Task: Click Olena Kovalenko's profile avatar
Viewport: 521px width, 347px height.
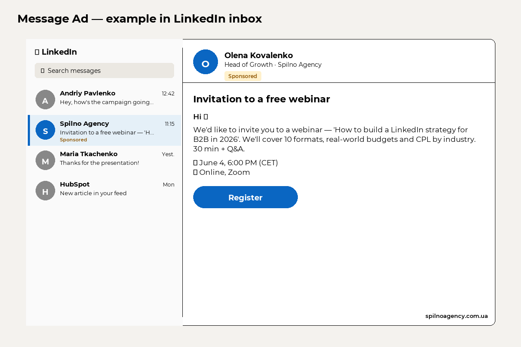Action: (205, 62)
